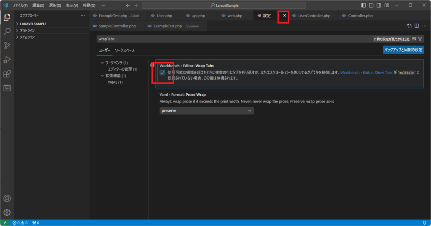Open the API extension icon in activity bar

(7, 88)
